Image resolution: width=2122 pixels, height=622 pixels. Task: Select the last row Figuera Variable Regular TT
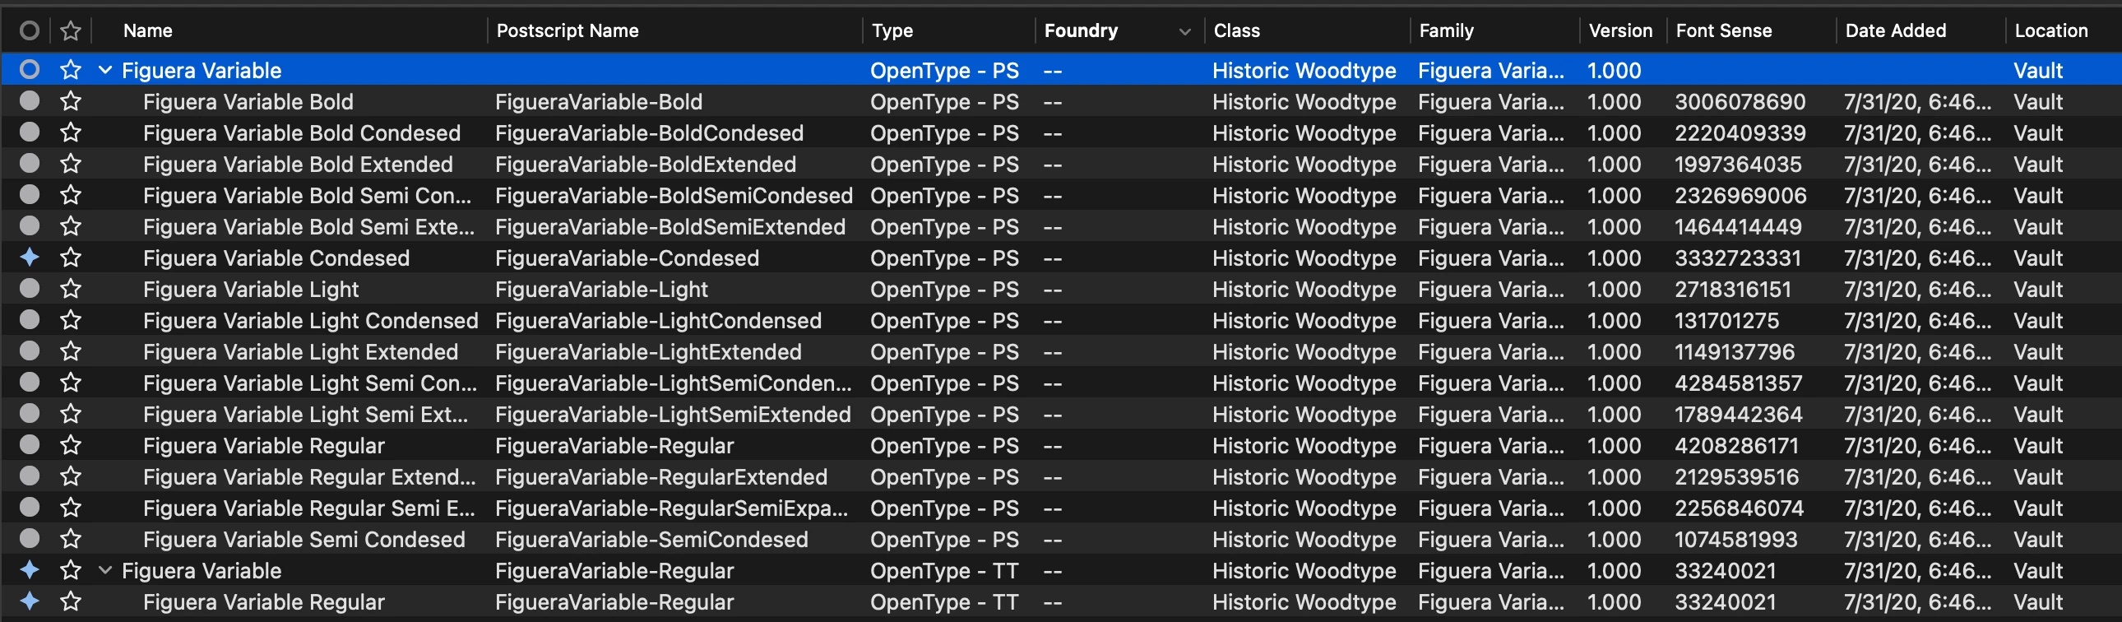pos(1061,602)
